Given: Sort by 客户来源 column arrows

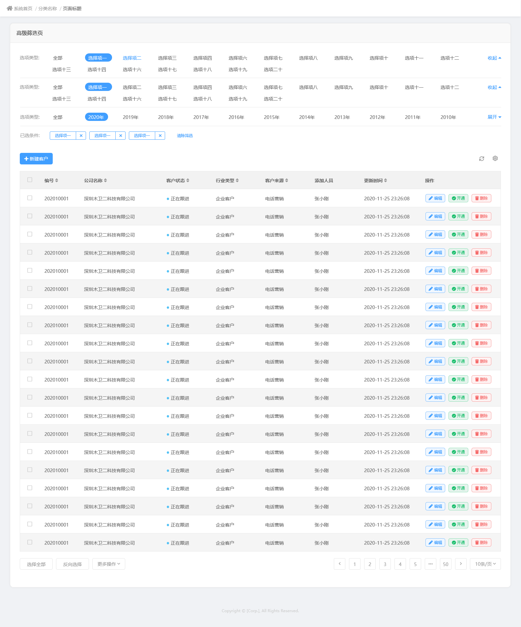Looking at the screenshot, I should [287, 180].
